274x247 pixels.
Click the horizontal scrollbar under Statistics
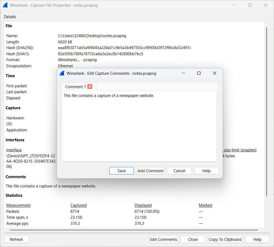tap(134, 230)
